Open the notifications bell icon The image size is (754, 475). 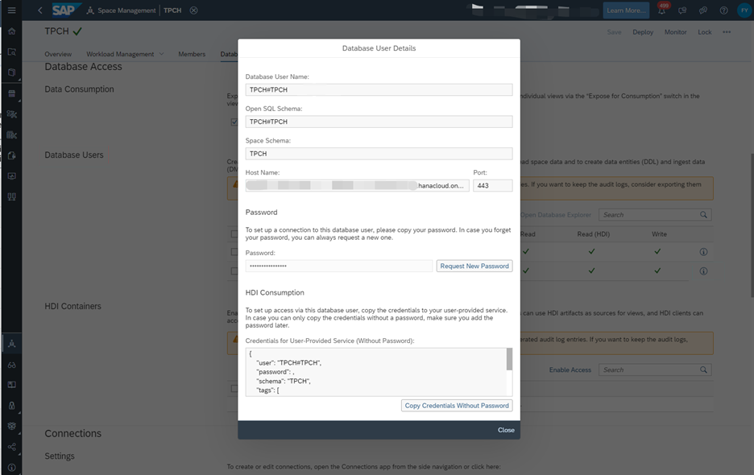pyautogui.click(x=661, y=10)
